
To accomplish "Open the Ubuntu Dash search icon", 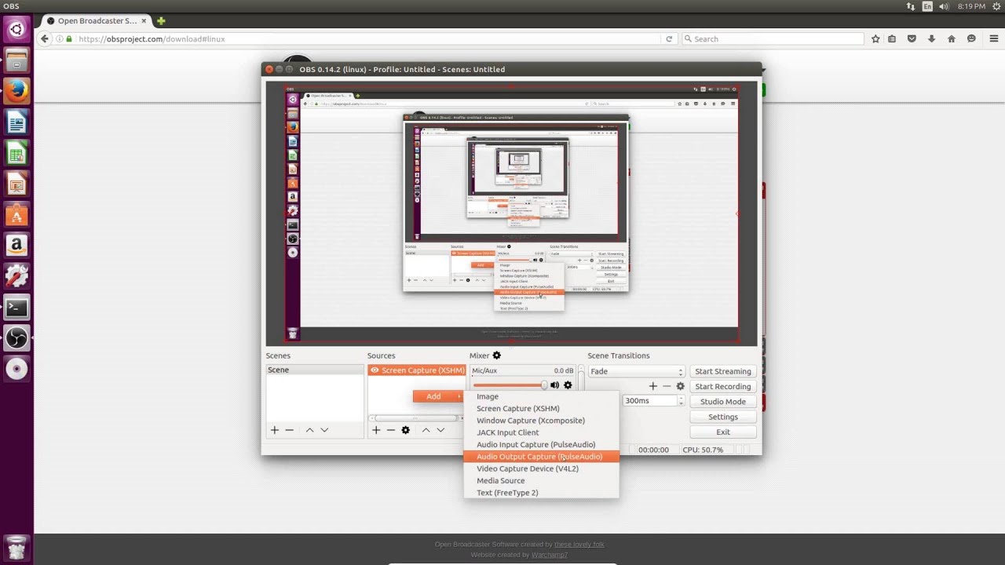I will pos(16,30).
